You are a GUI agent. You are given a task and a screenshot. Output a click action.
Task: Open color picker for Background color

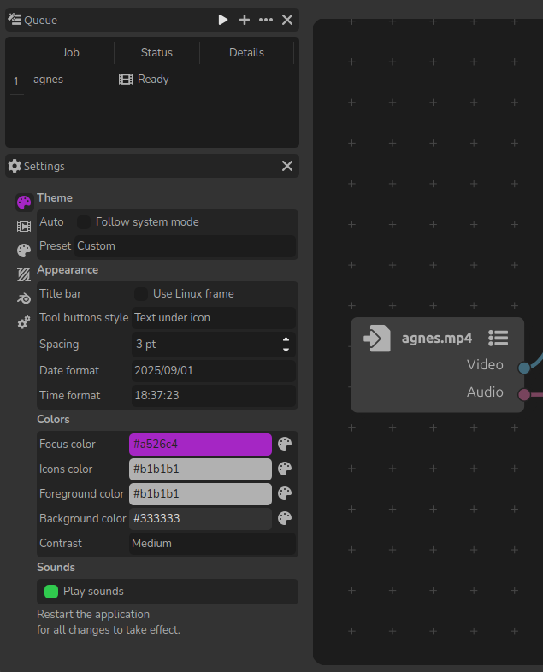tap(285, 518)
